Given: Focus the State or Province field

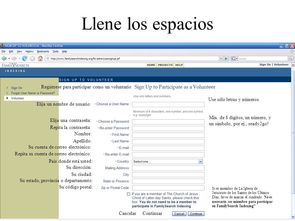Looking at the screenshot, I should (x=168, y=181).
